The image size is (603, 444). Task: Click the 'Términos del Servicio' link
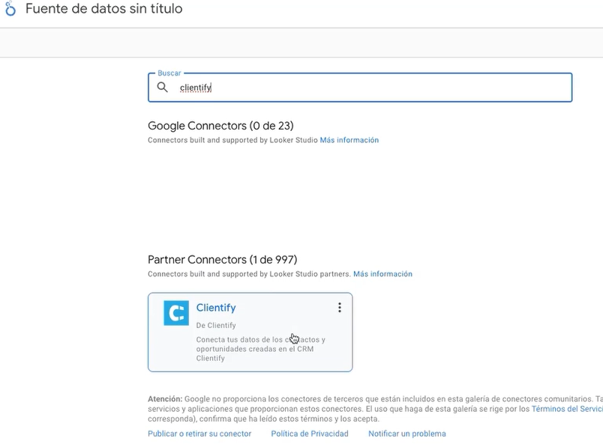coord(567,409)
